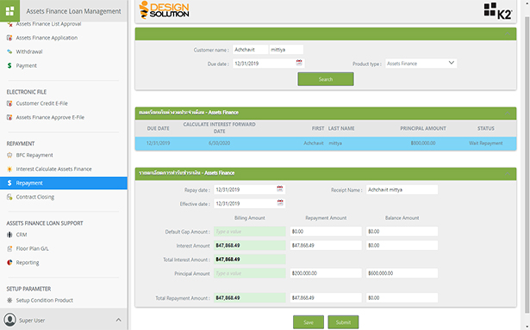Select the Wait Repayment table row
Screen dimensions: 530x330
326,144
